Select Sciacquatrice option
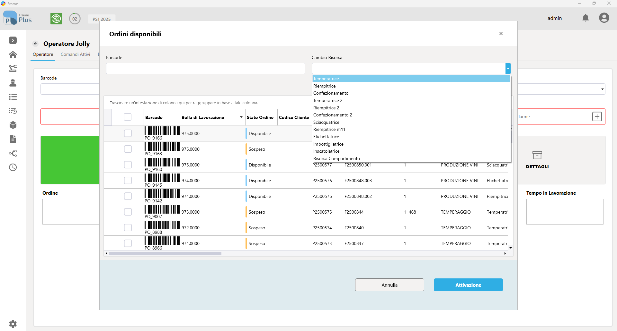 coord(411,122)
